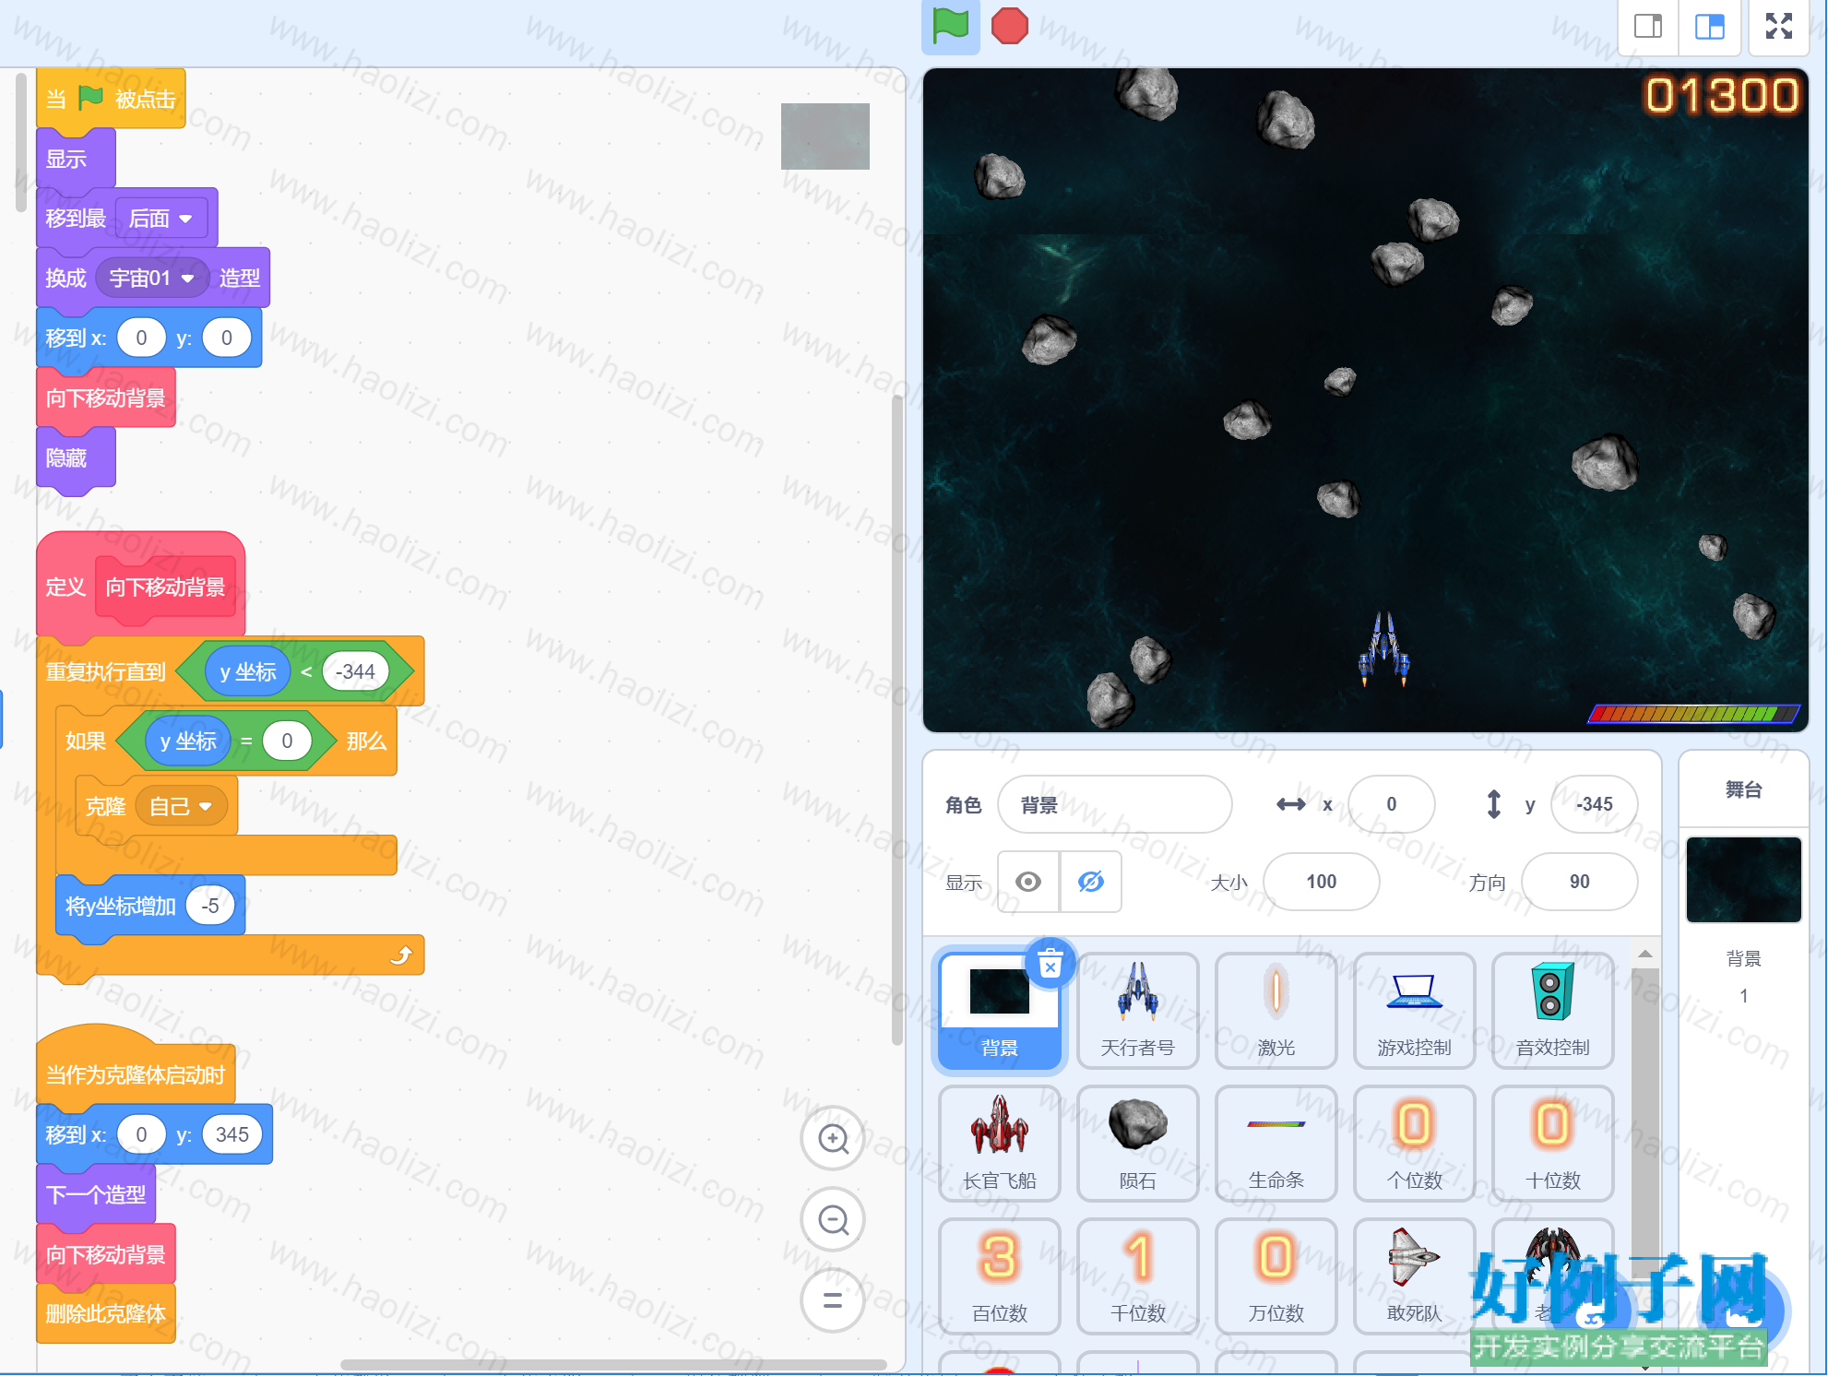Click the 当绿旗被点击 hat block
Screen dimensions: 1828x1376
coord(111,99)
